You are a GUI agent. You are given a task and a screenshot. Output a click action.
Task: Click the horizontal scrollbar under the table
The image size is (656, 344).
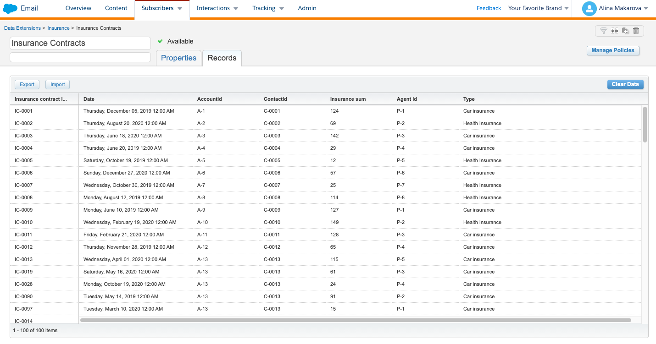coord(356,320)
